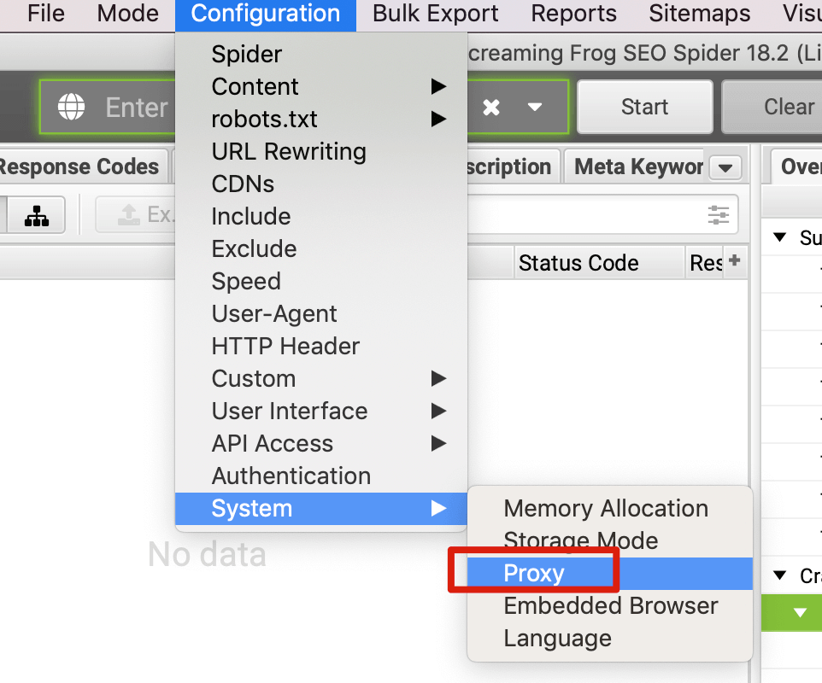Expand the Content submenu
Image resolution: width=822 pixels, height=683 pixels.
[x=320, y=86]
